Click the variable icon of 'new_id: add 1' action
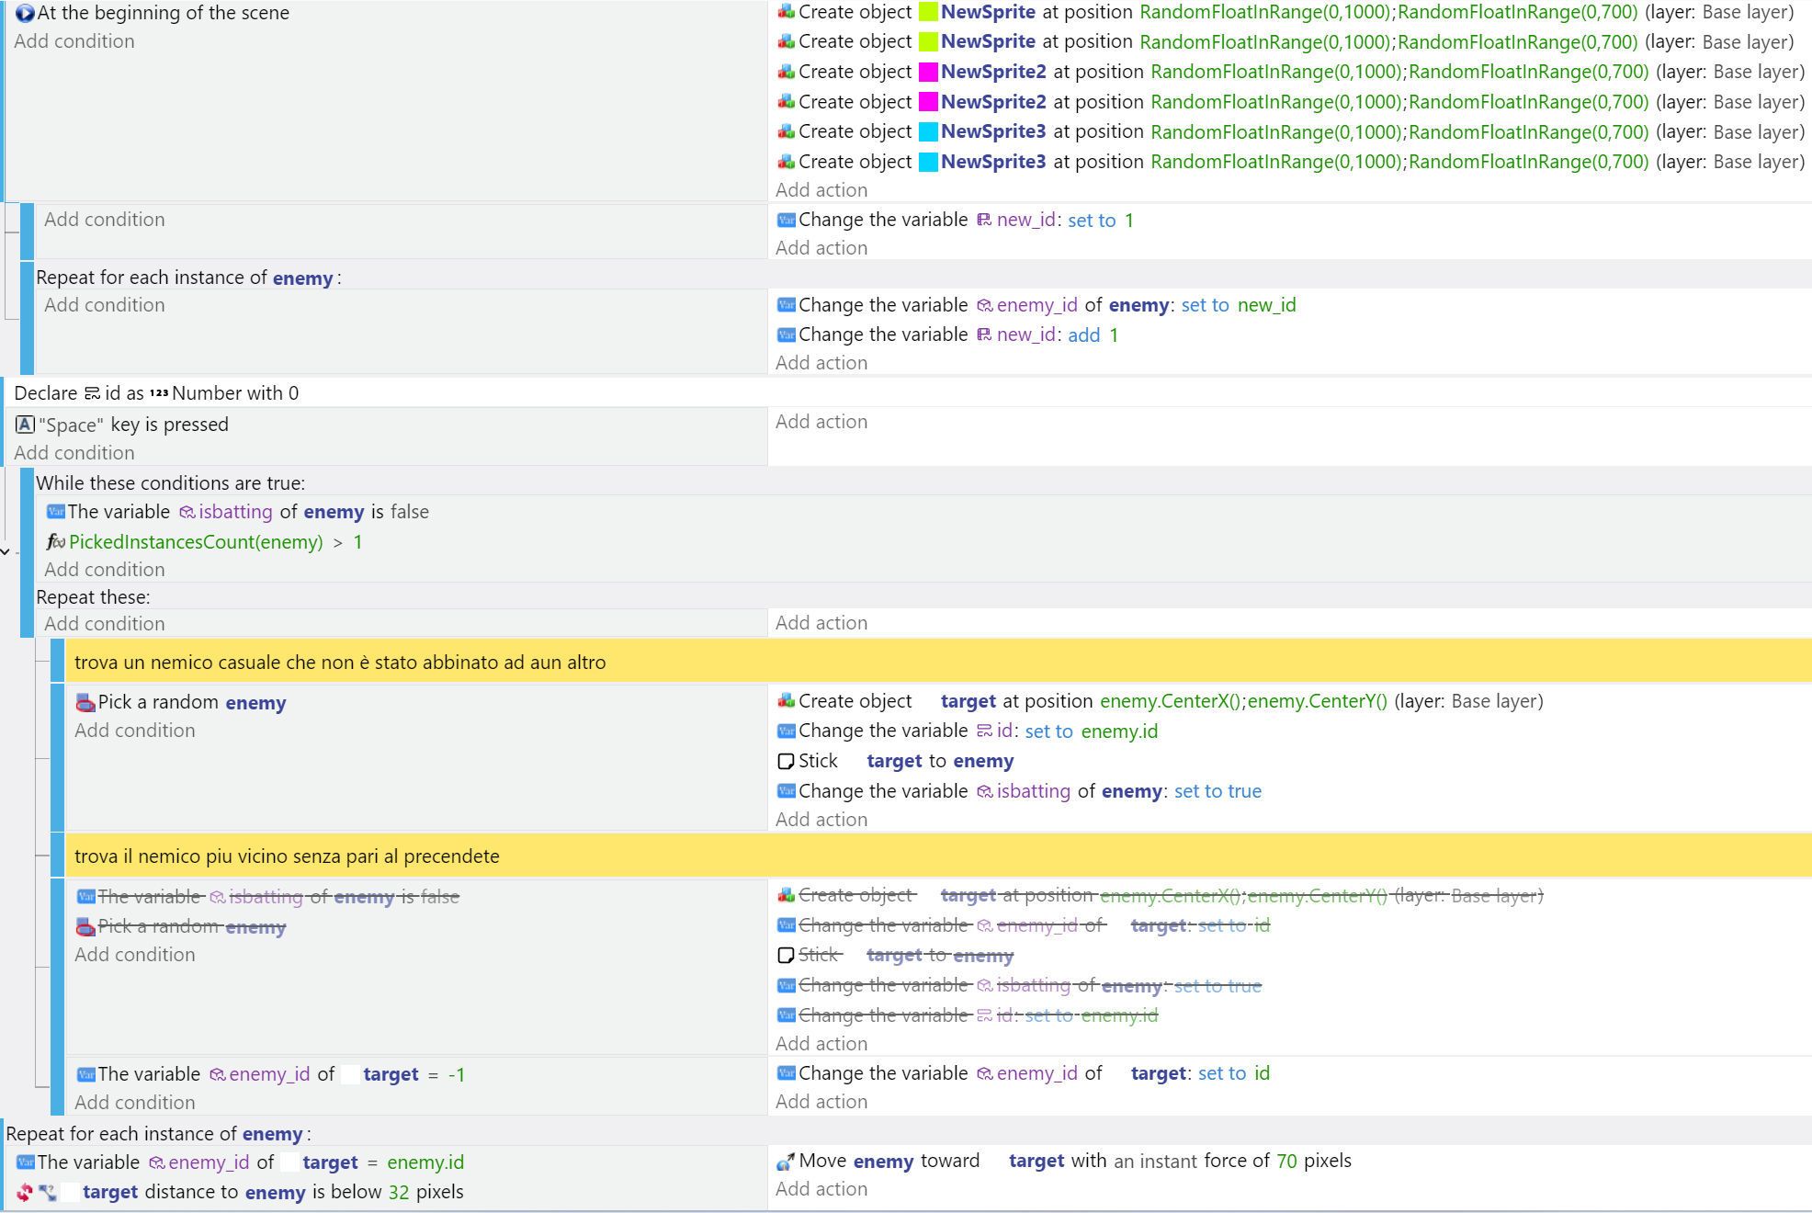The image size is (1812, 1213). point(787,334)
